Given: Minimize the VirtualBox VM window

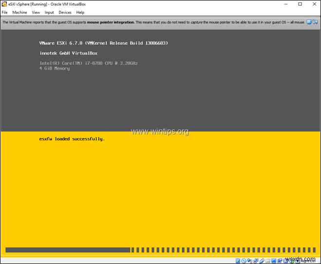Looking at the screenshot, I should click(286, 4).
